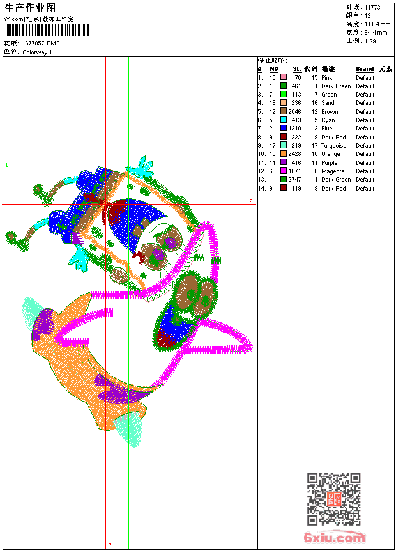Click the 'St.' column header

tap(297, 69)
